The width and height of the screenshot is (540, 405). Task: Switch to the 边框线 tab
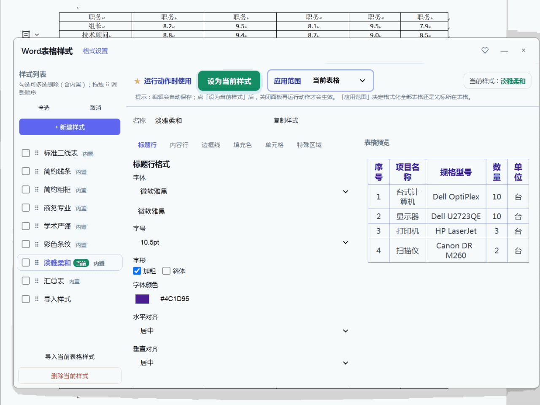(x=211, y=145)
